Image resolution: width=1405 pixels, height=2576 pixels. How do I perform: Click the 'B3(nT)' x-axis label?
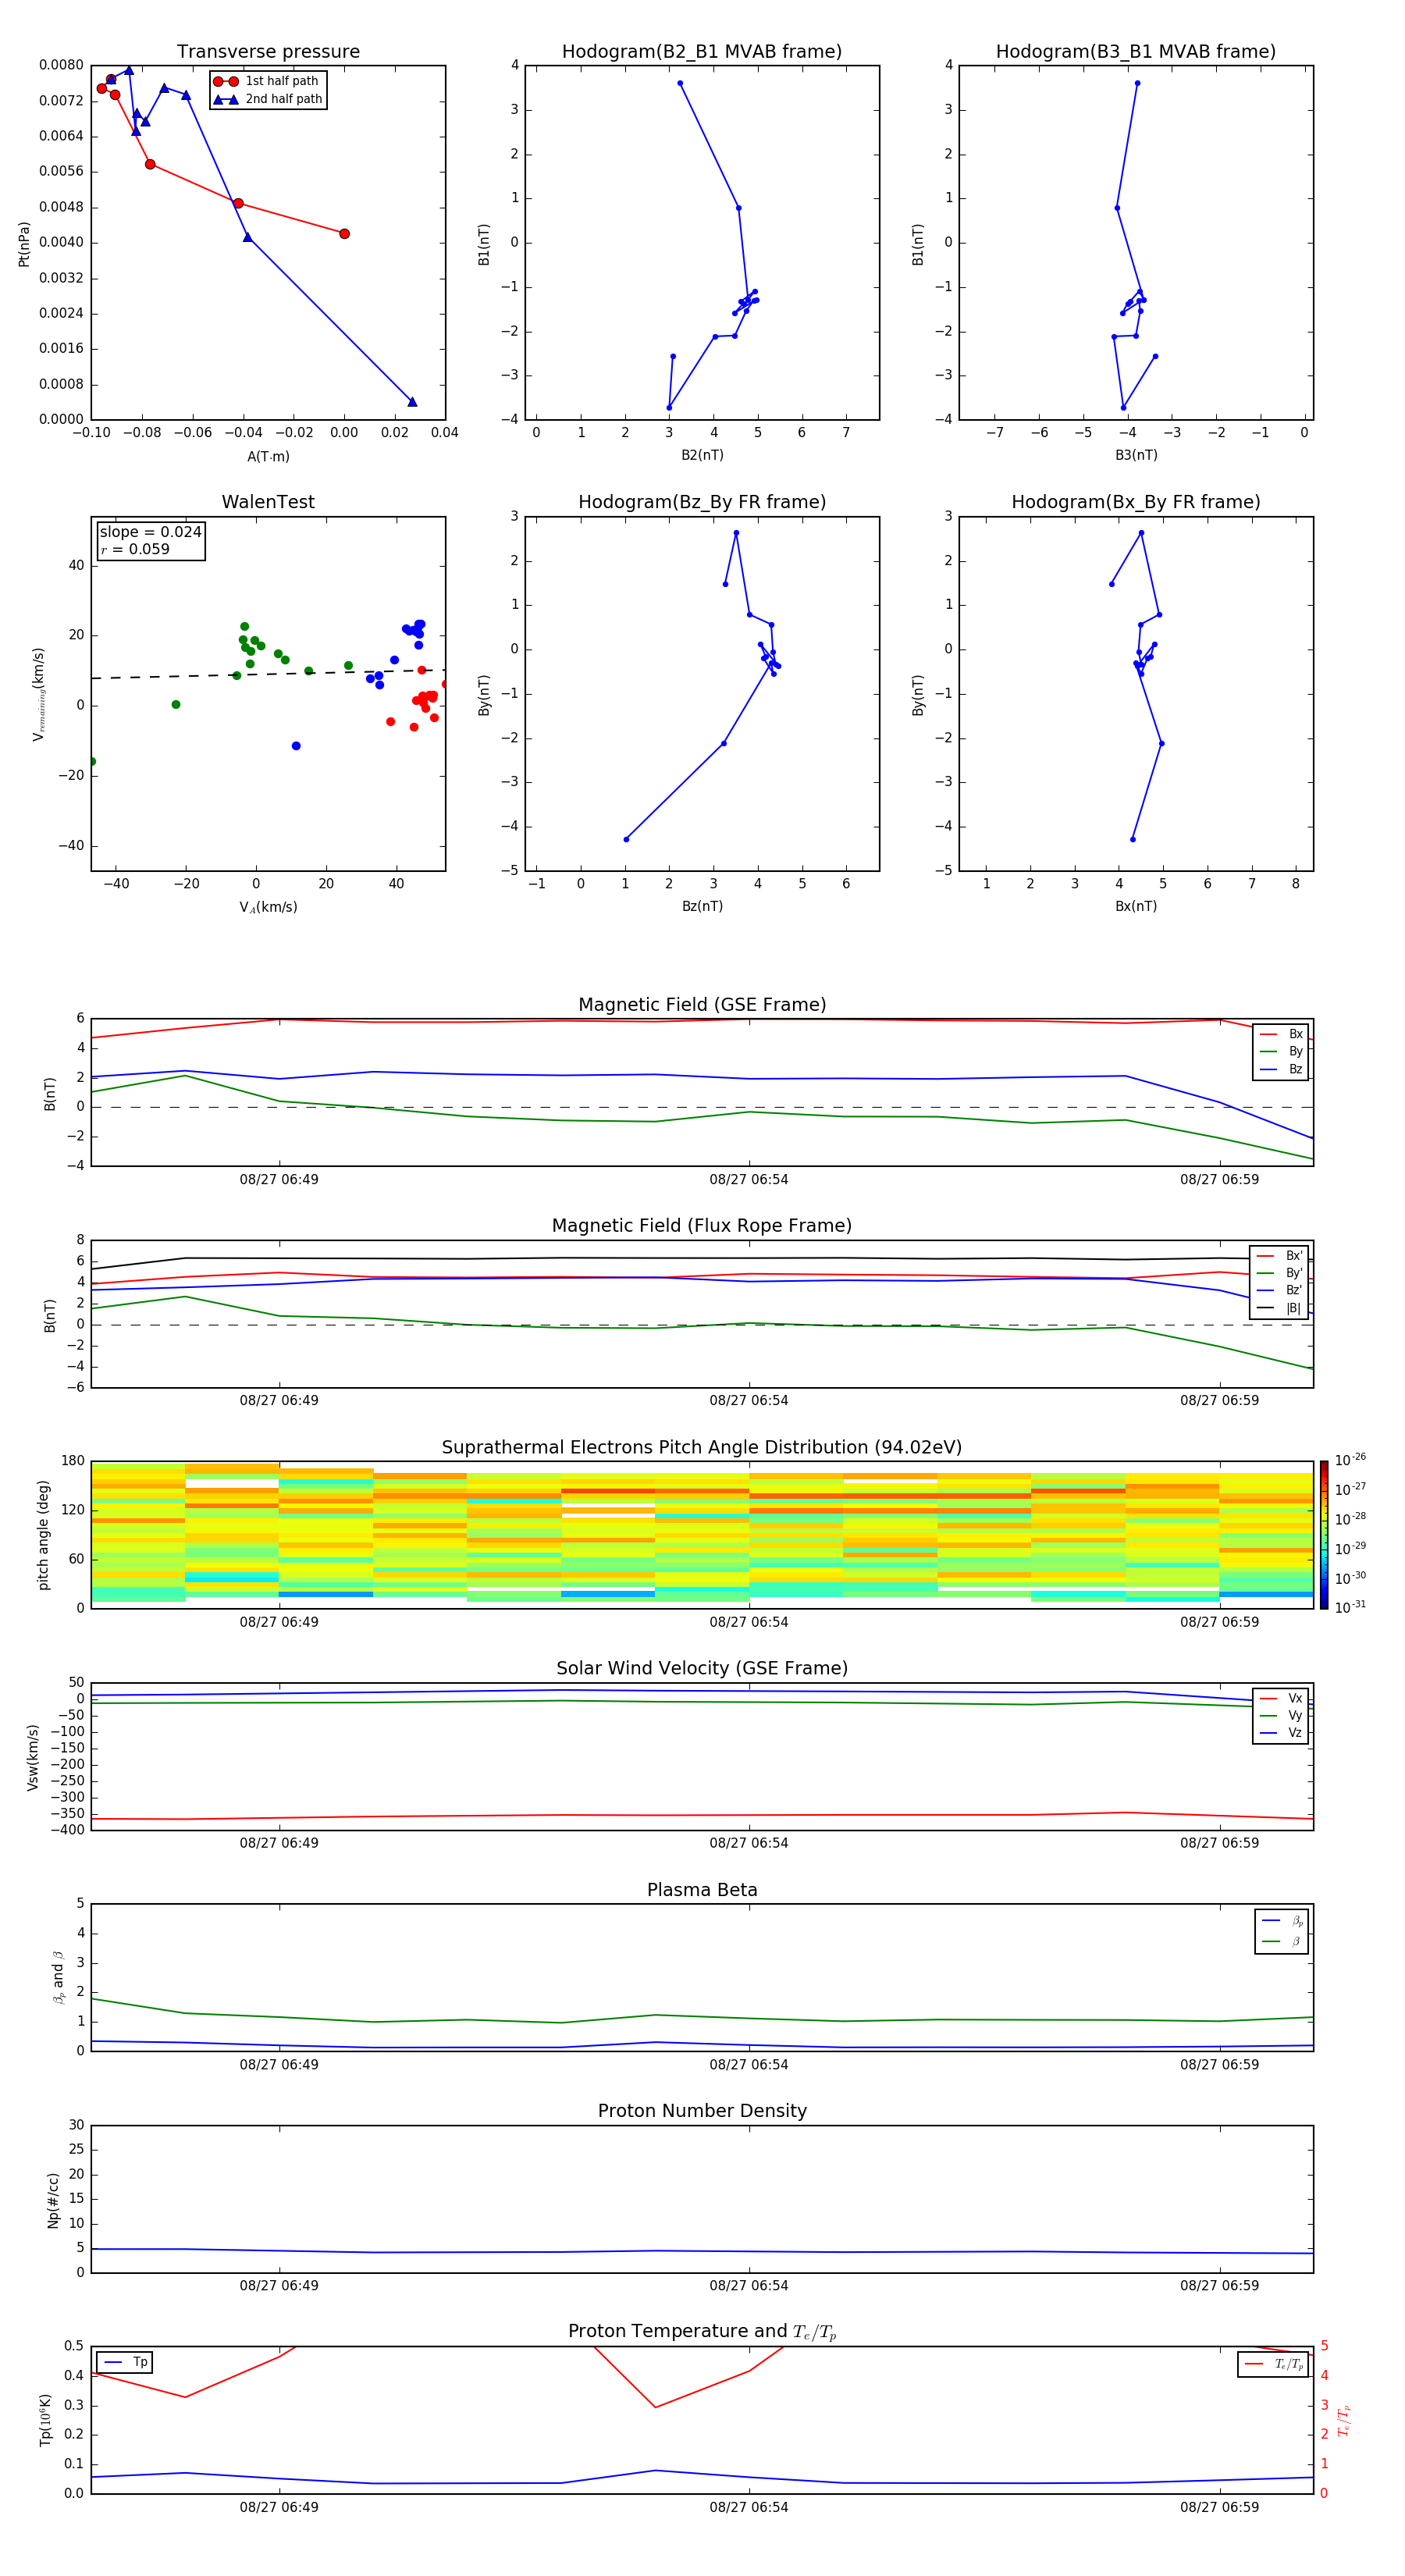click(x=1136, y=455)
